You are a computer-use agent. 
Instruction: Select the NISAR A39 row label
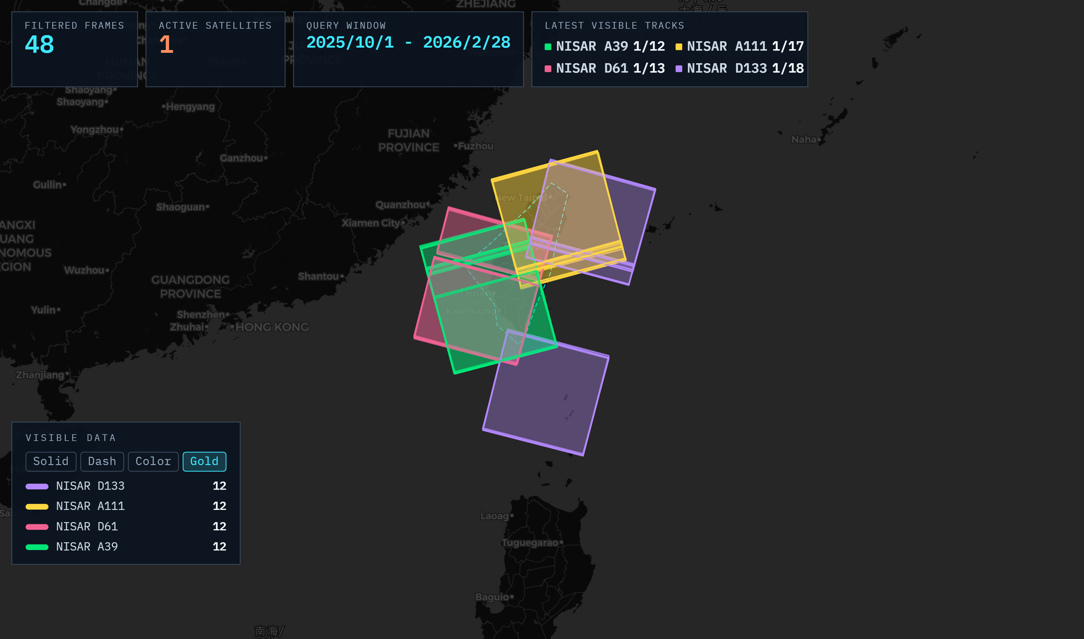click(87, 547)
